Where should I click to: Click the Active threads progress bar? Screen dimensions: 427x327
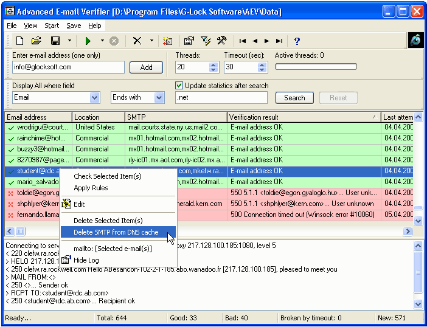(x=316, y=67)
